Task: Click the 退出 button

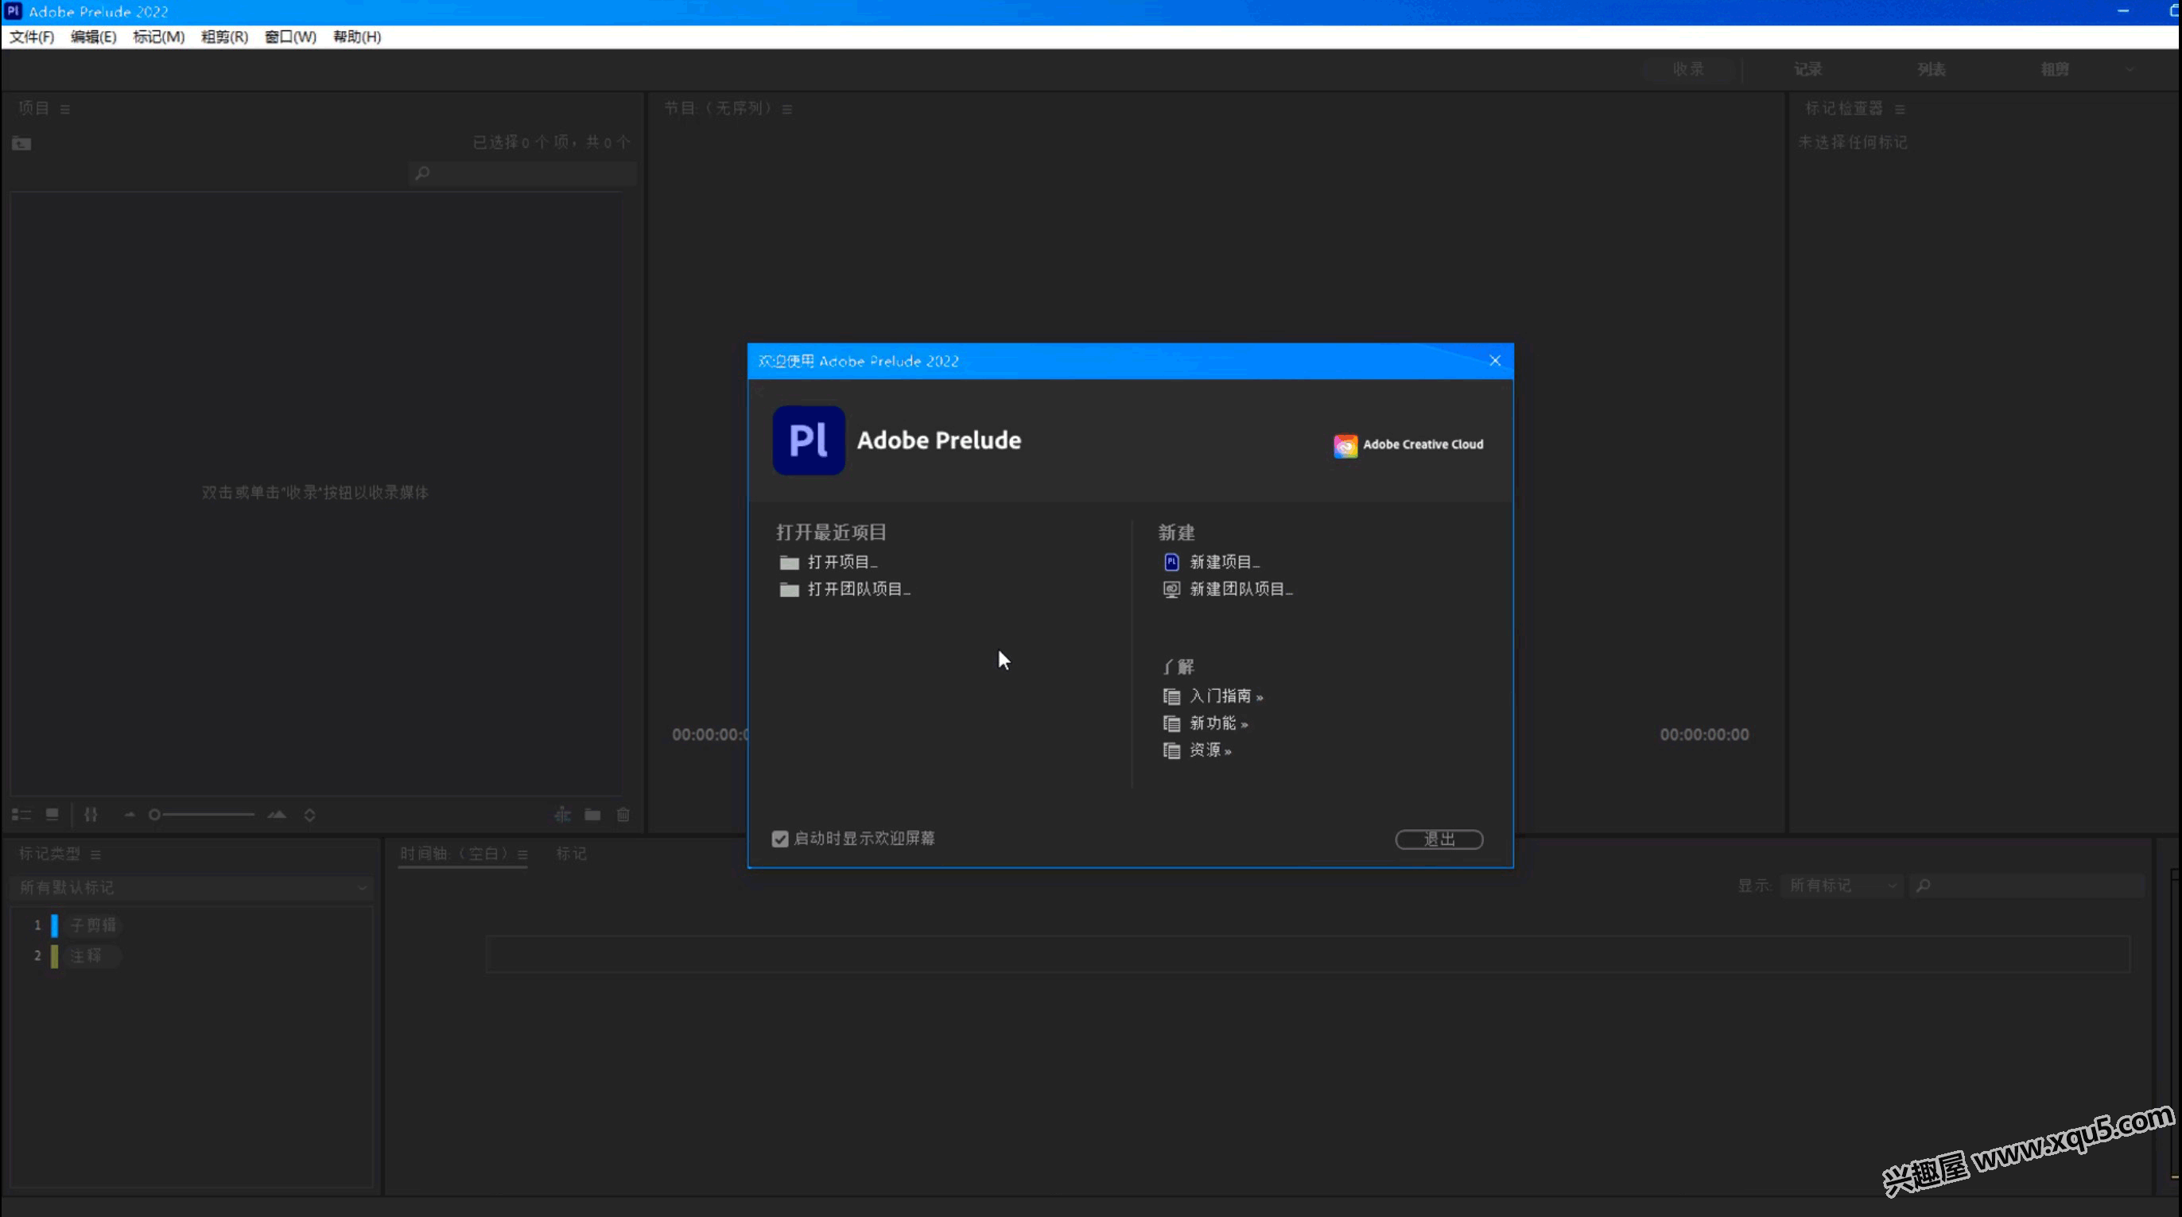Action: coord(1438,839)
